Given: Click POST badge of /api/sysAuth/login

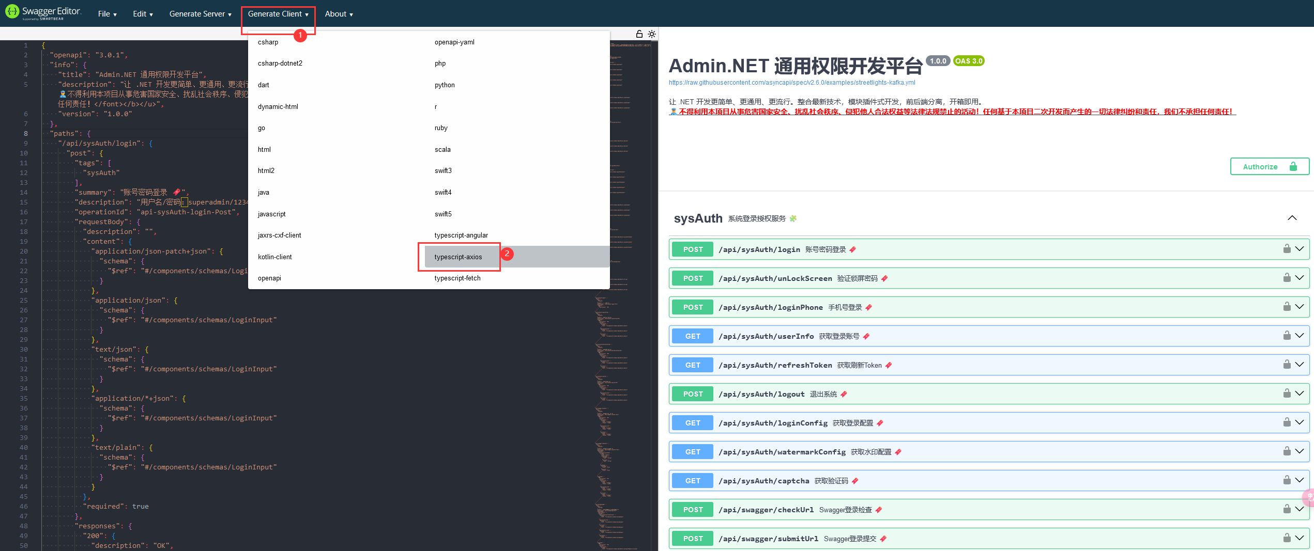Looking at the screenshot, I should (x=693, y=249).
